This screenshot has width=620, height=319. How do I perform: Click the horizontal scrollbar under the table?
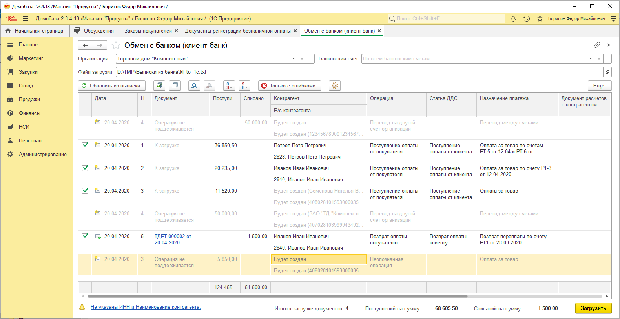(x=277, y=296)
